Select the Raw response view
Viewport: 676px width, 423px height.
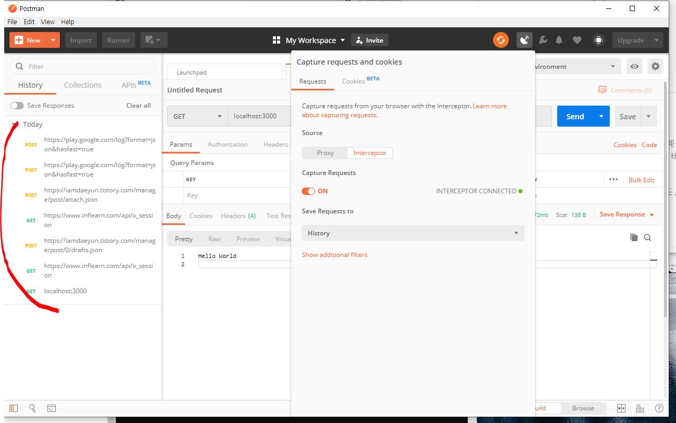[x=214, y=239]
